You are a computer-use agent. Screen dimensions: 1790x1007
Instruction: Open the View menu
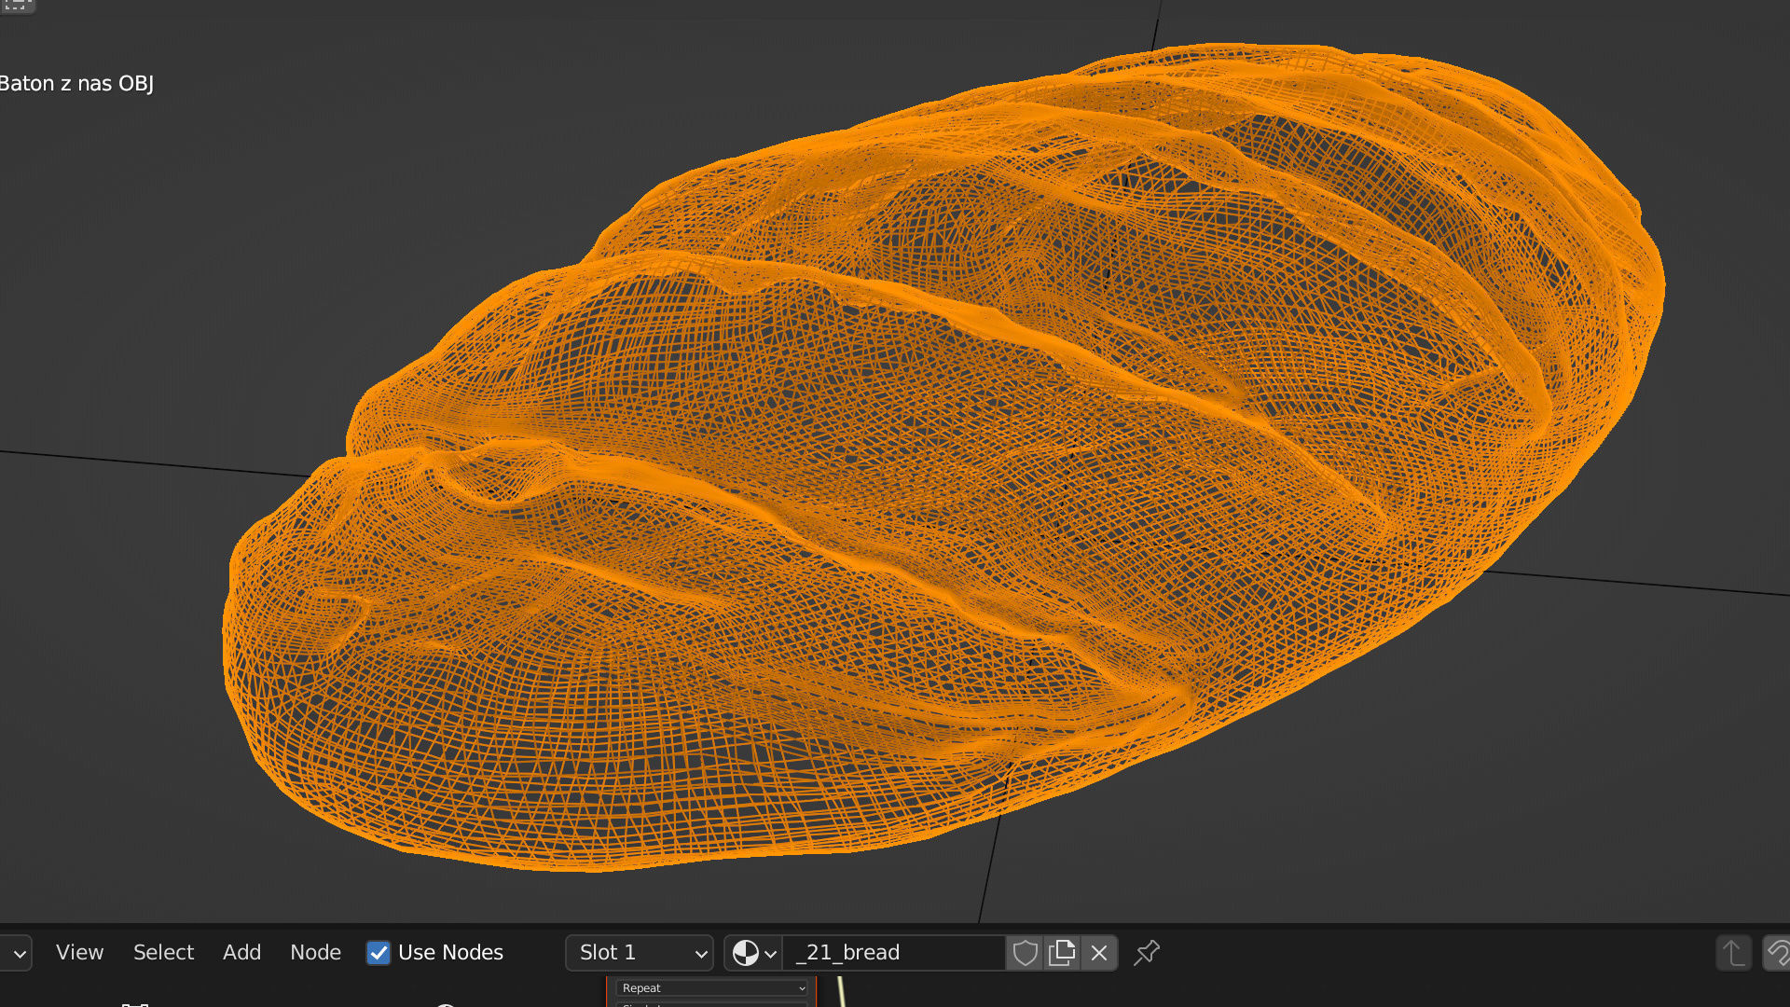click(x=79, y=953)
